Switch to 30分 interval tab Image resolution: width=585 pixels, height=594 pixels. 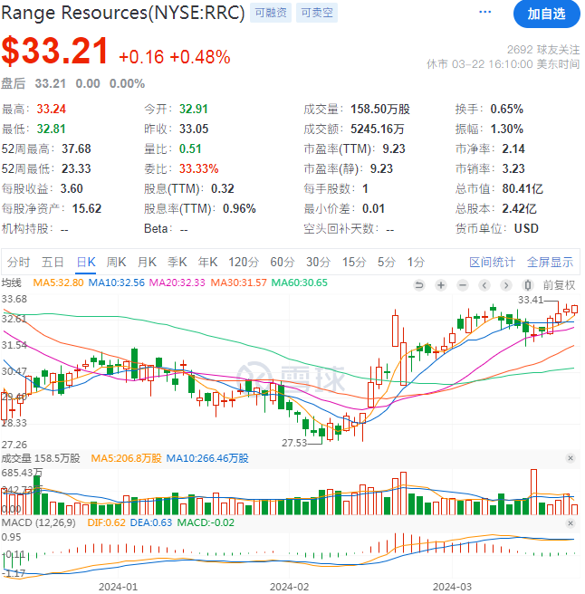318,262
